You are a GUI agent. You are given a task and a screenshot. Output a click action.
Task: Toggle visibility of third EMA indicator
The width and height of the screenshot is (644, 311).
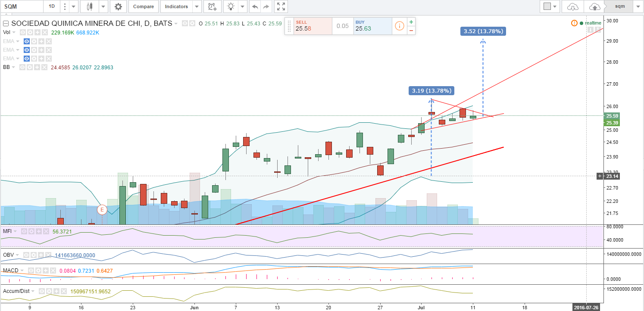pos(27,59)
